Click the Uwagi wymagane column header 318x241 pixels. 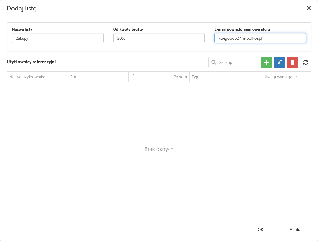pyautogui.click(x=280, y=77)
